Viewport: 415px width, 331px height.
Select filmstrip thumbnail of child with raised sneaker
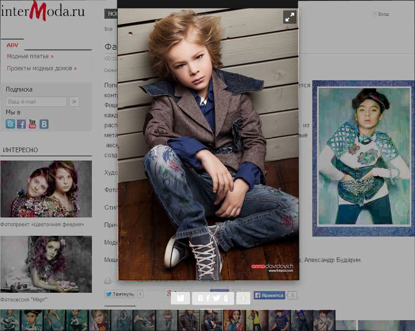[145, 320]
